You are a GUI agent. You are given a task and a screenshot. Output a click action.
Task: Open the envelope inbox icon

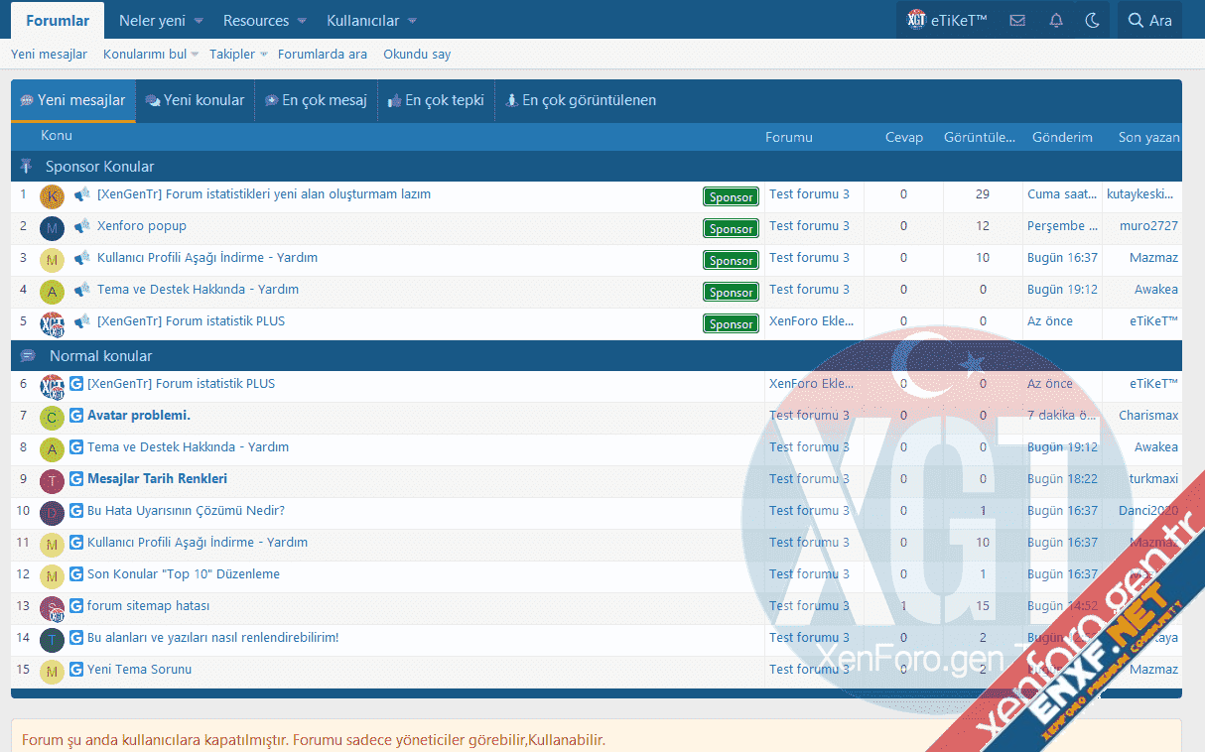1017,21
